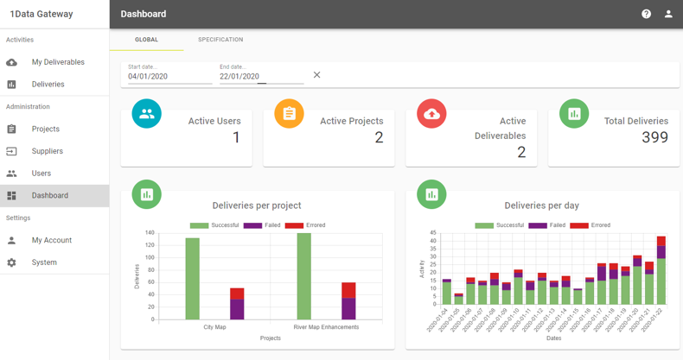Screen dimensions: 683x360
Task: Click the Deliveries per day chart icon
Action: click(x=431, y=194)
